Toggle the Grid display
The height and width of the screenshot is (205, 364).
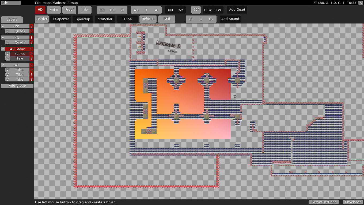(167, 19)
